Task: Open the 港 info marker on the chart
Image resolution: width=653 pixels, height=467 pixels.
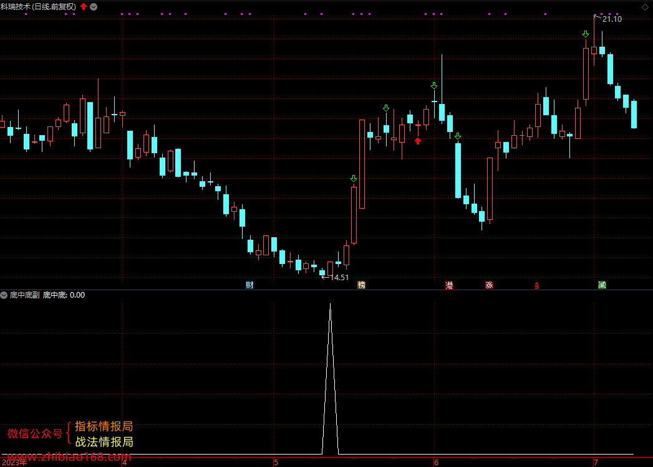Action: pyautogui.click(x=449, y=285)
